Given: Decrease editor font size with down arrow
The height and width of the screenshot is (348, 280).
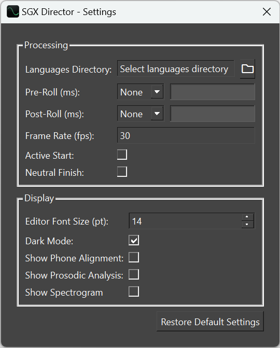Looking at the screenshot, I should (x=247, y=225).
